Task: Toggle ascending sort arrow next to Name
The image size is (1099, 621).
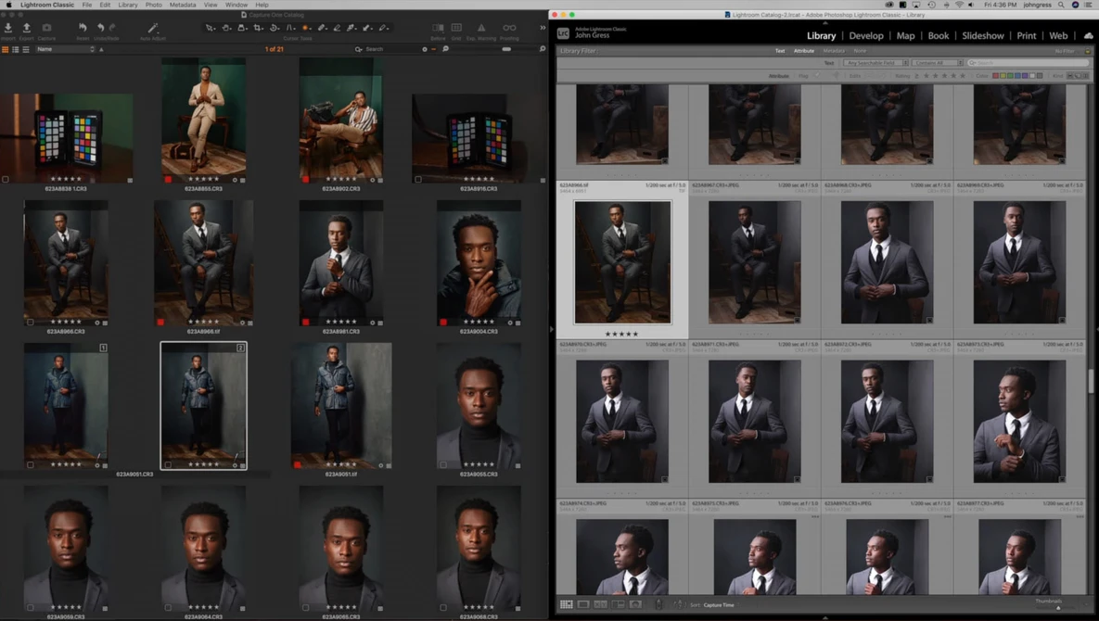Action: click(101, 50)
